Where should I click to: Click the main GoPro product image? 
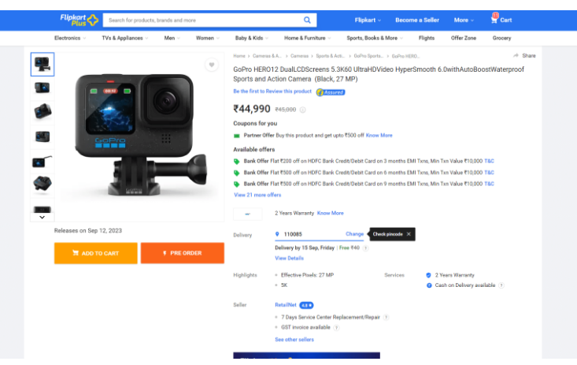140,135
